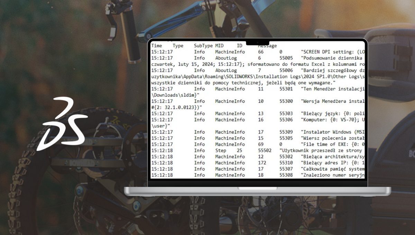Click ID value 55301
This screenshot has width=415, height=235.
286,89
